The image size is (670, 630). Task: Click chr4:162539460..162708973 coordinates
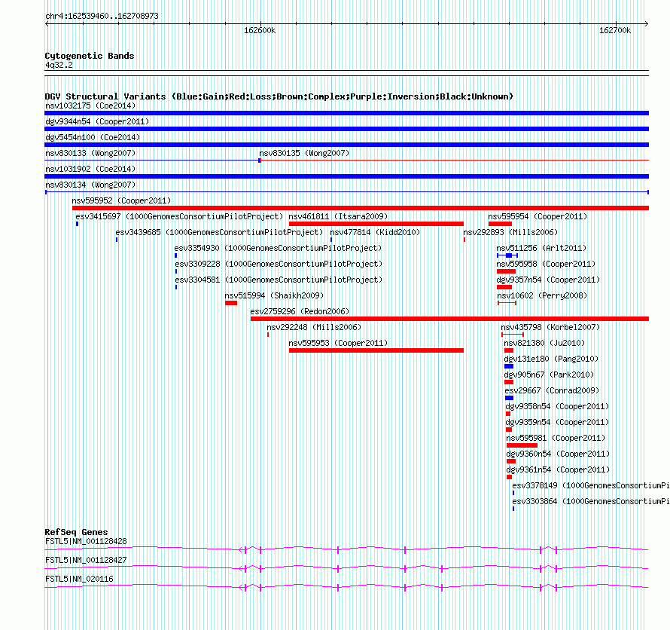coord(102,16)
